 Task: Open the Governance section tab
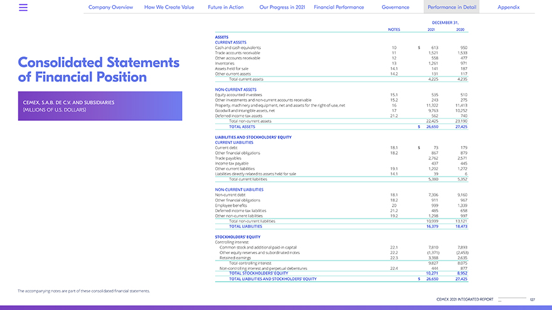point(395,7)
